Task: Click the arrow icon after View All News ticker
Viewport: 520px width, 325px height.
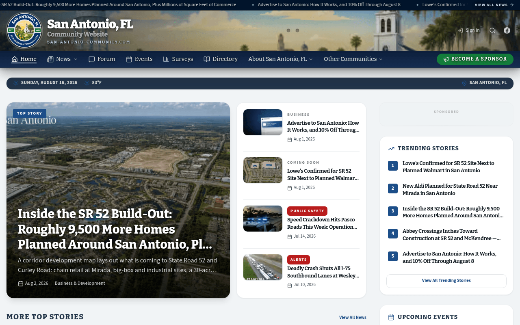Action: 512,5
